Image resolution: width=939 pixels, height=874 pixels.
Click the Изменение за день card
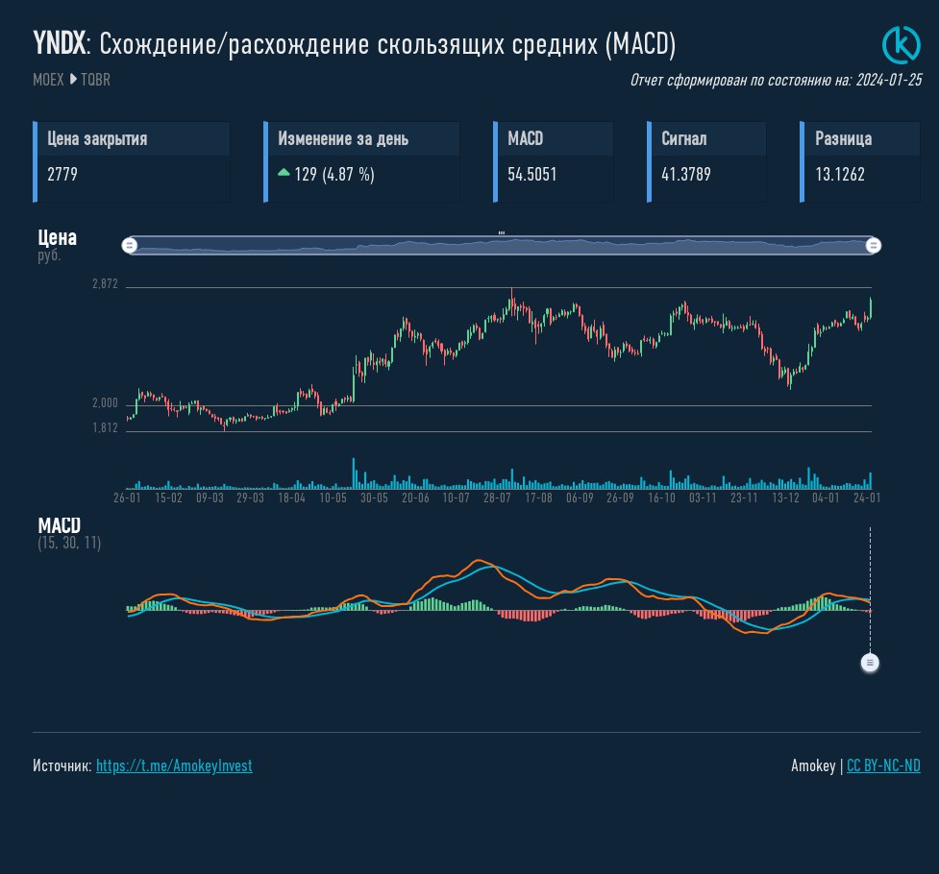[x=362, y=161]
